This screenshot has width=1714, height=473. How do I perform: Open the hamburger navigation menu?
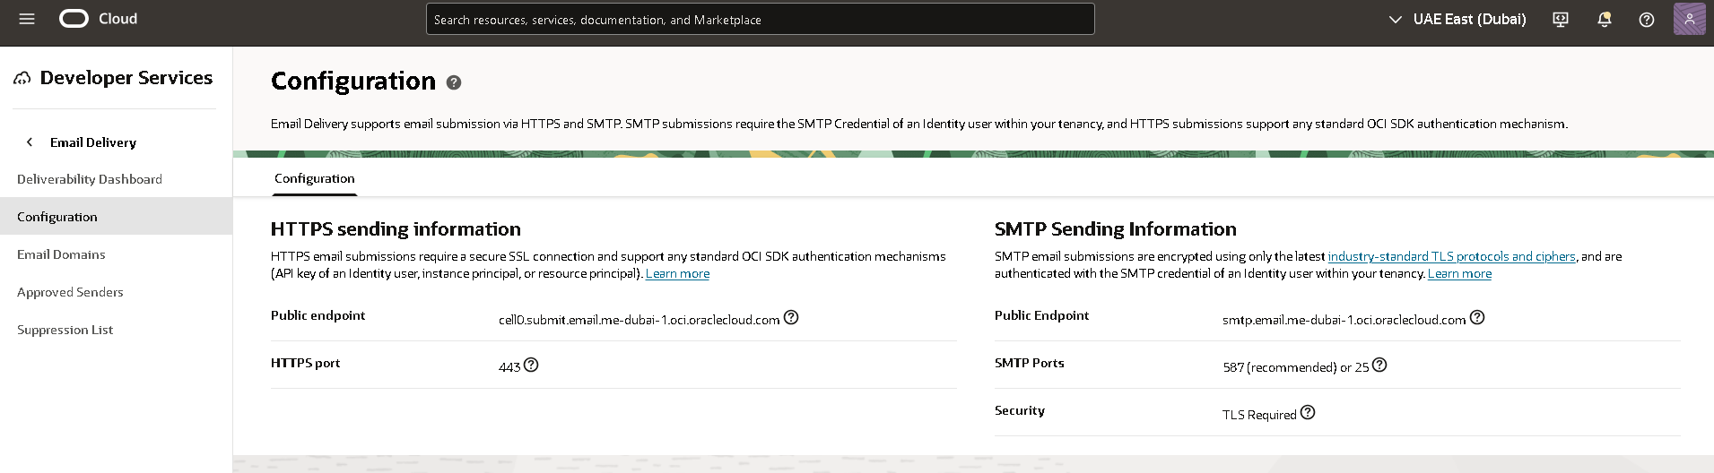(x=27, y=19)
